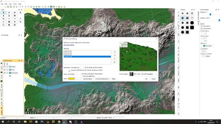The height and width of the screenshot is (124, 221).
Task: Open the File menu
Action: (2, 4)
